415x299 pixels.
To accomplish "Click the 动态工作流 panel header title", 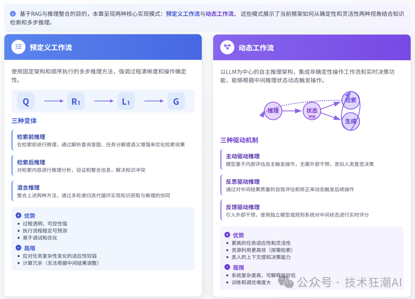I will 256,48.
